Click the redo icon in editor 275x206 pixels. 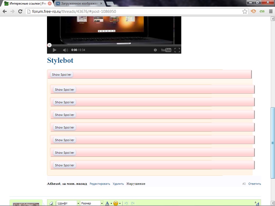click(x=133, y=203)
